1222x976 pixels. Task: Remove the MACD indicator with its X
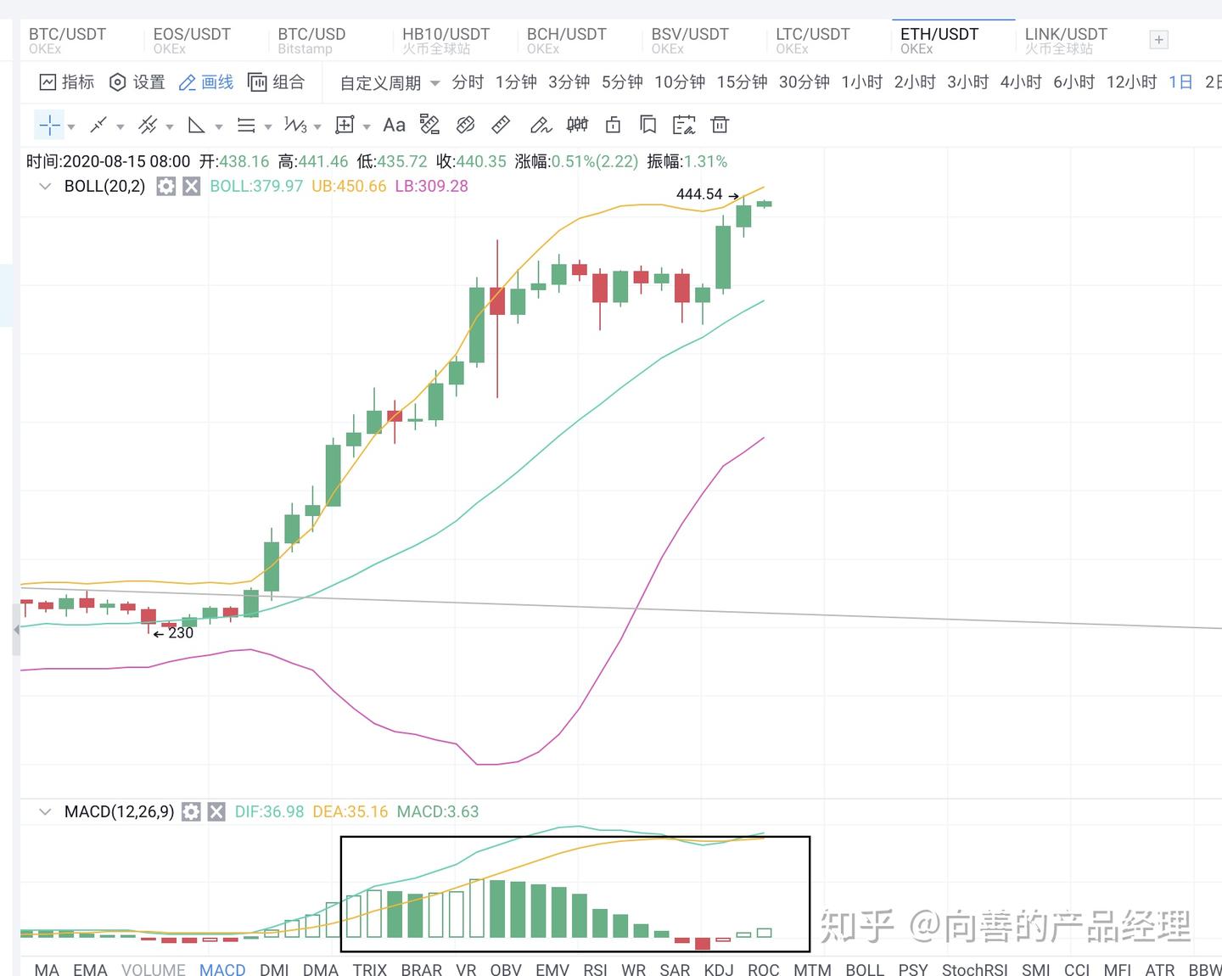click(x=216, y=811)
